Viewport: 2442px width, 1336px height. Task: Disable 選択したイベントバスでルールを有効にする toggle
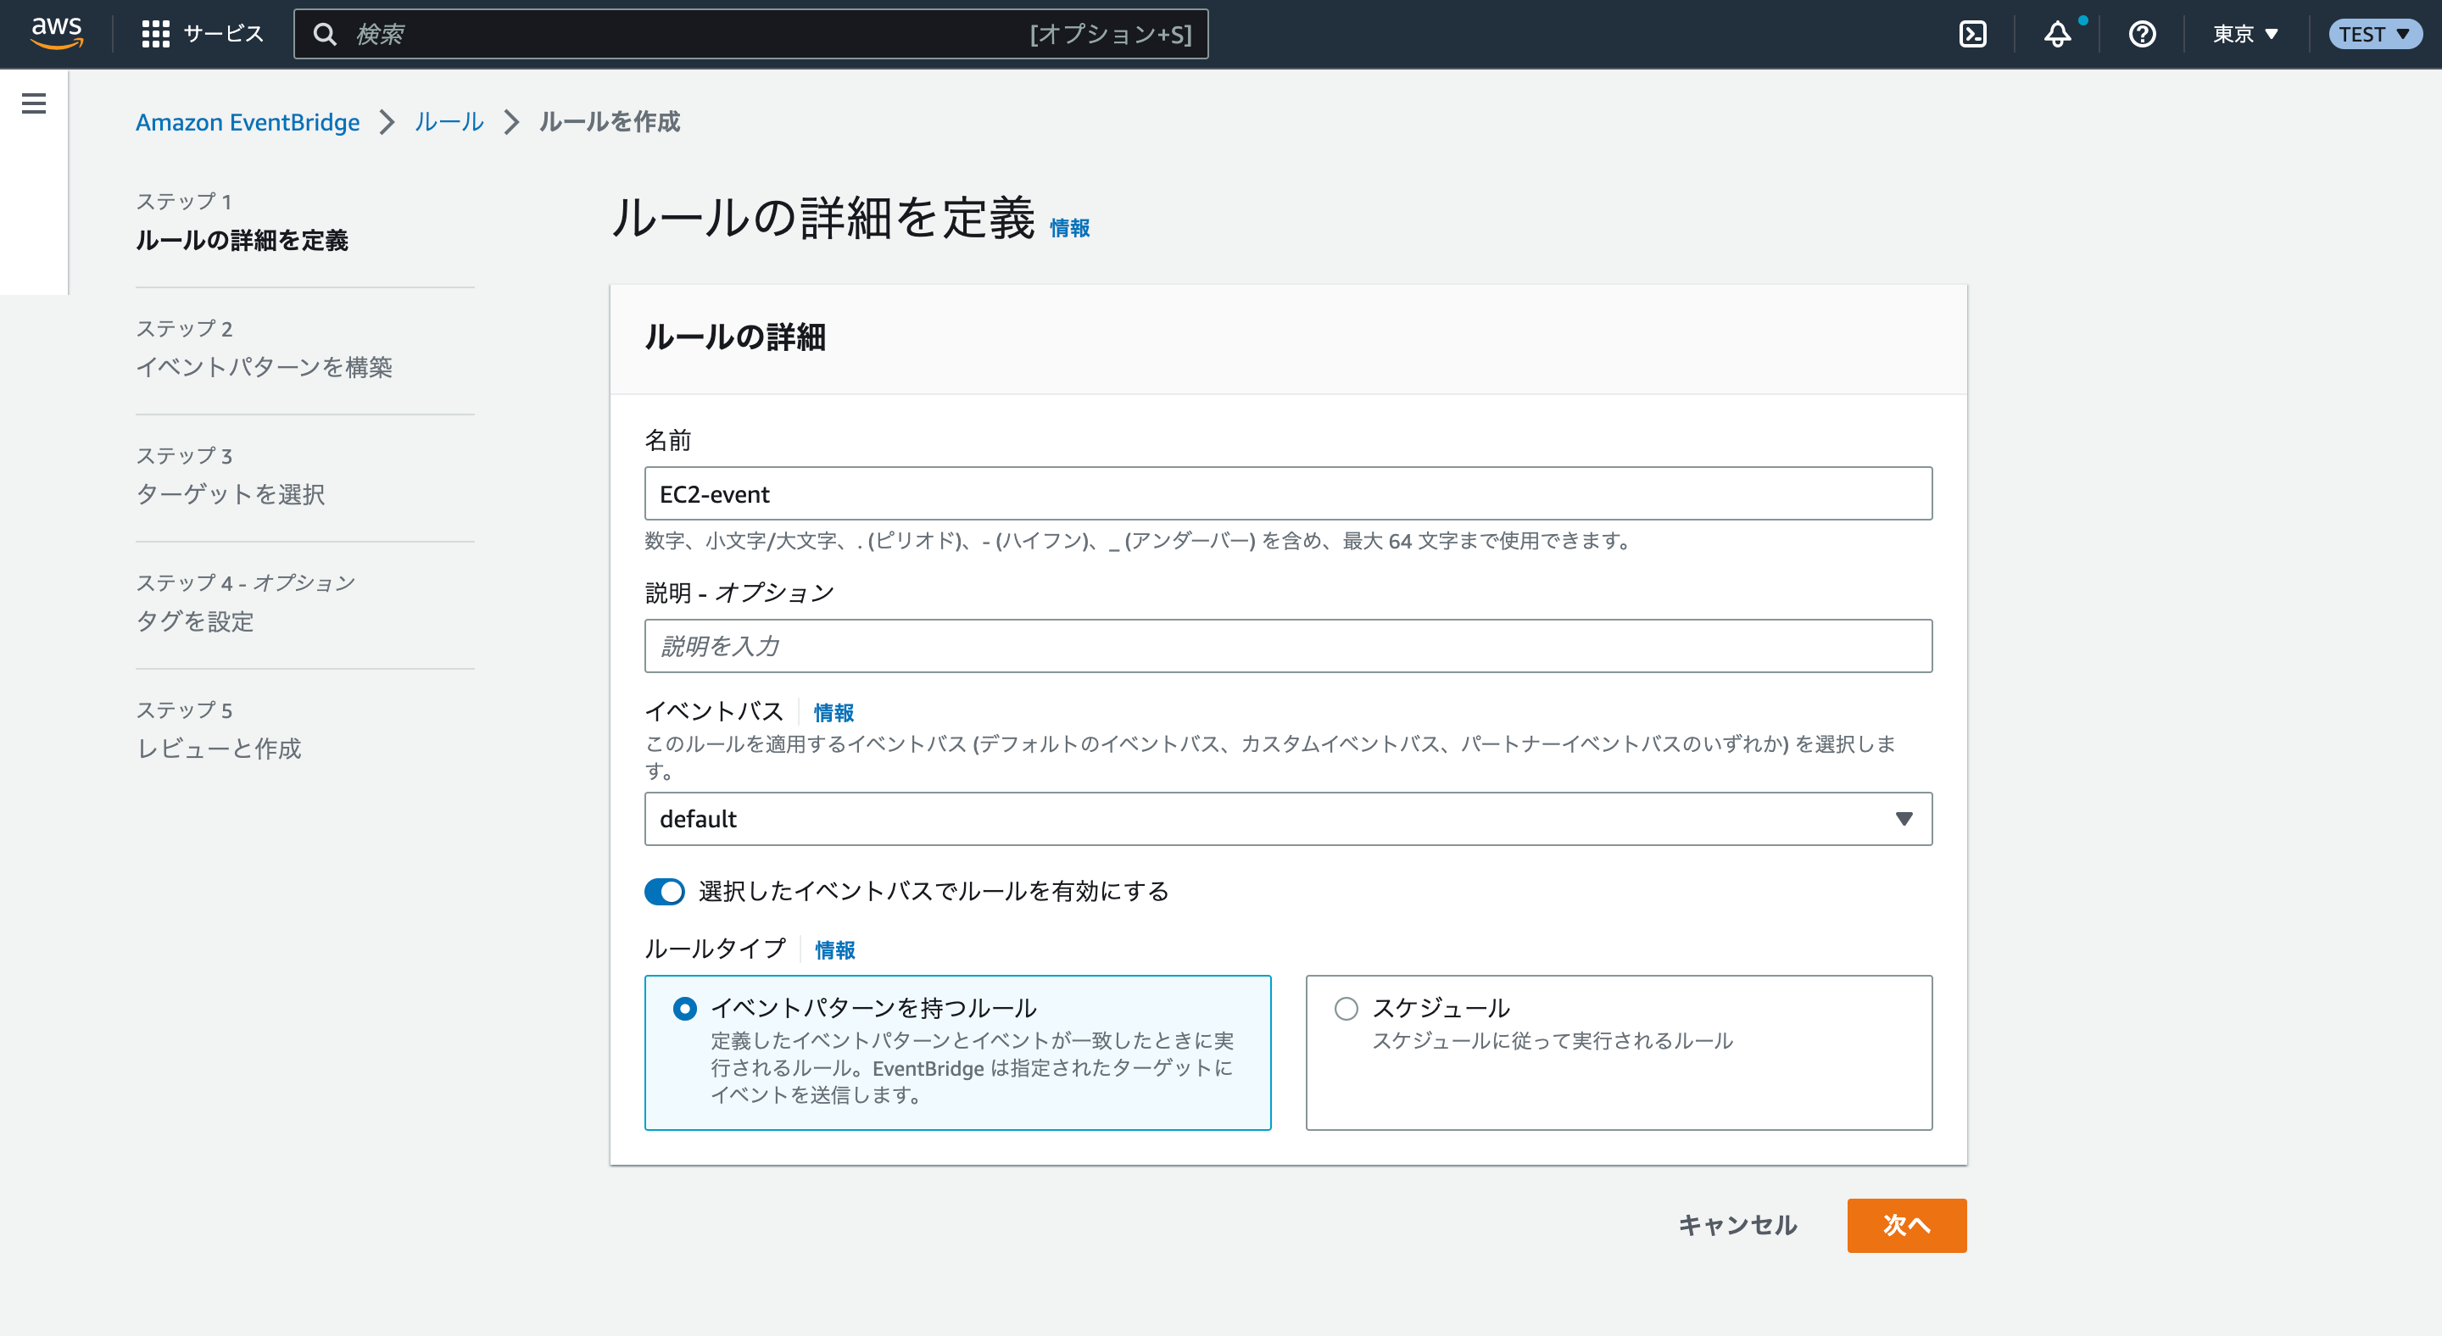tap(665, 891)
